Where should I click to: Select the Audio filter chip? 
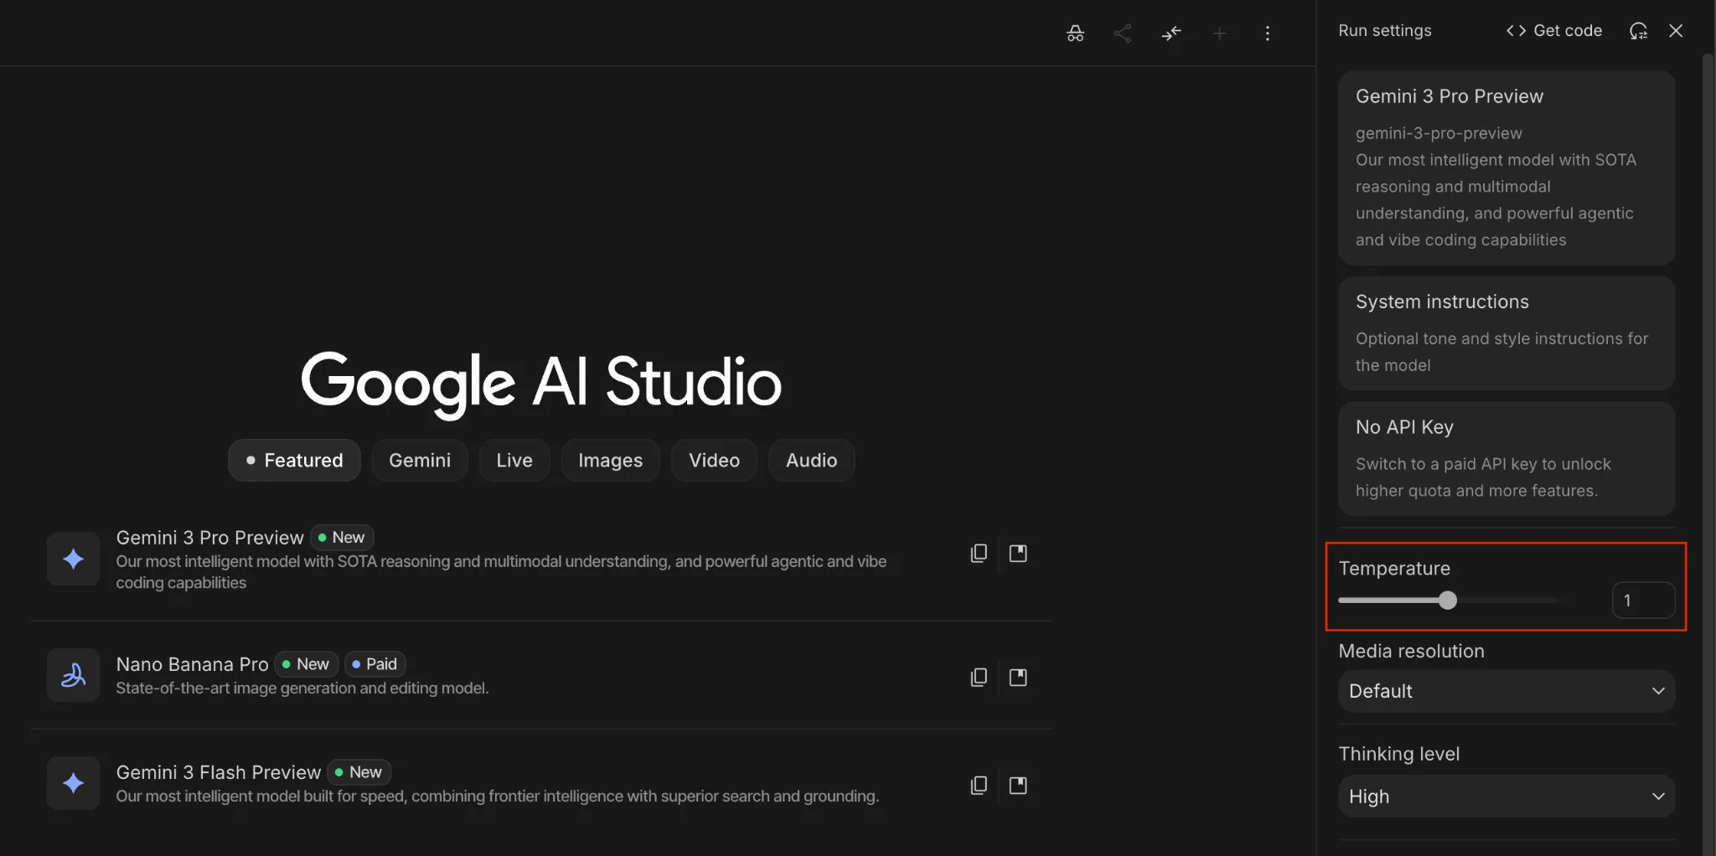(811, 461)
